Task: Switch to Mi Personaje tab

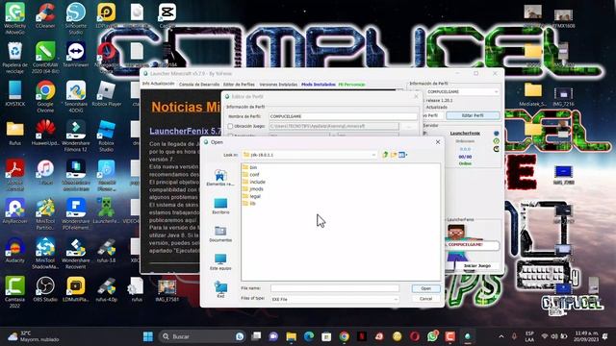Action: [351, 85]
